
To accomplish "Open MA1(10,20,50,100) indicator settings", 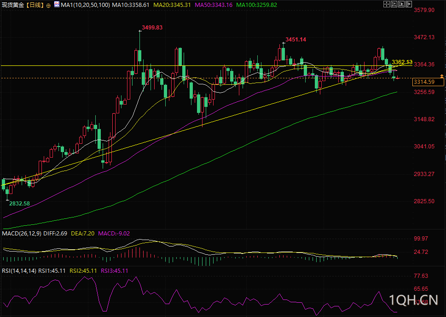I will click(85, 5).
